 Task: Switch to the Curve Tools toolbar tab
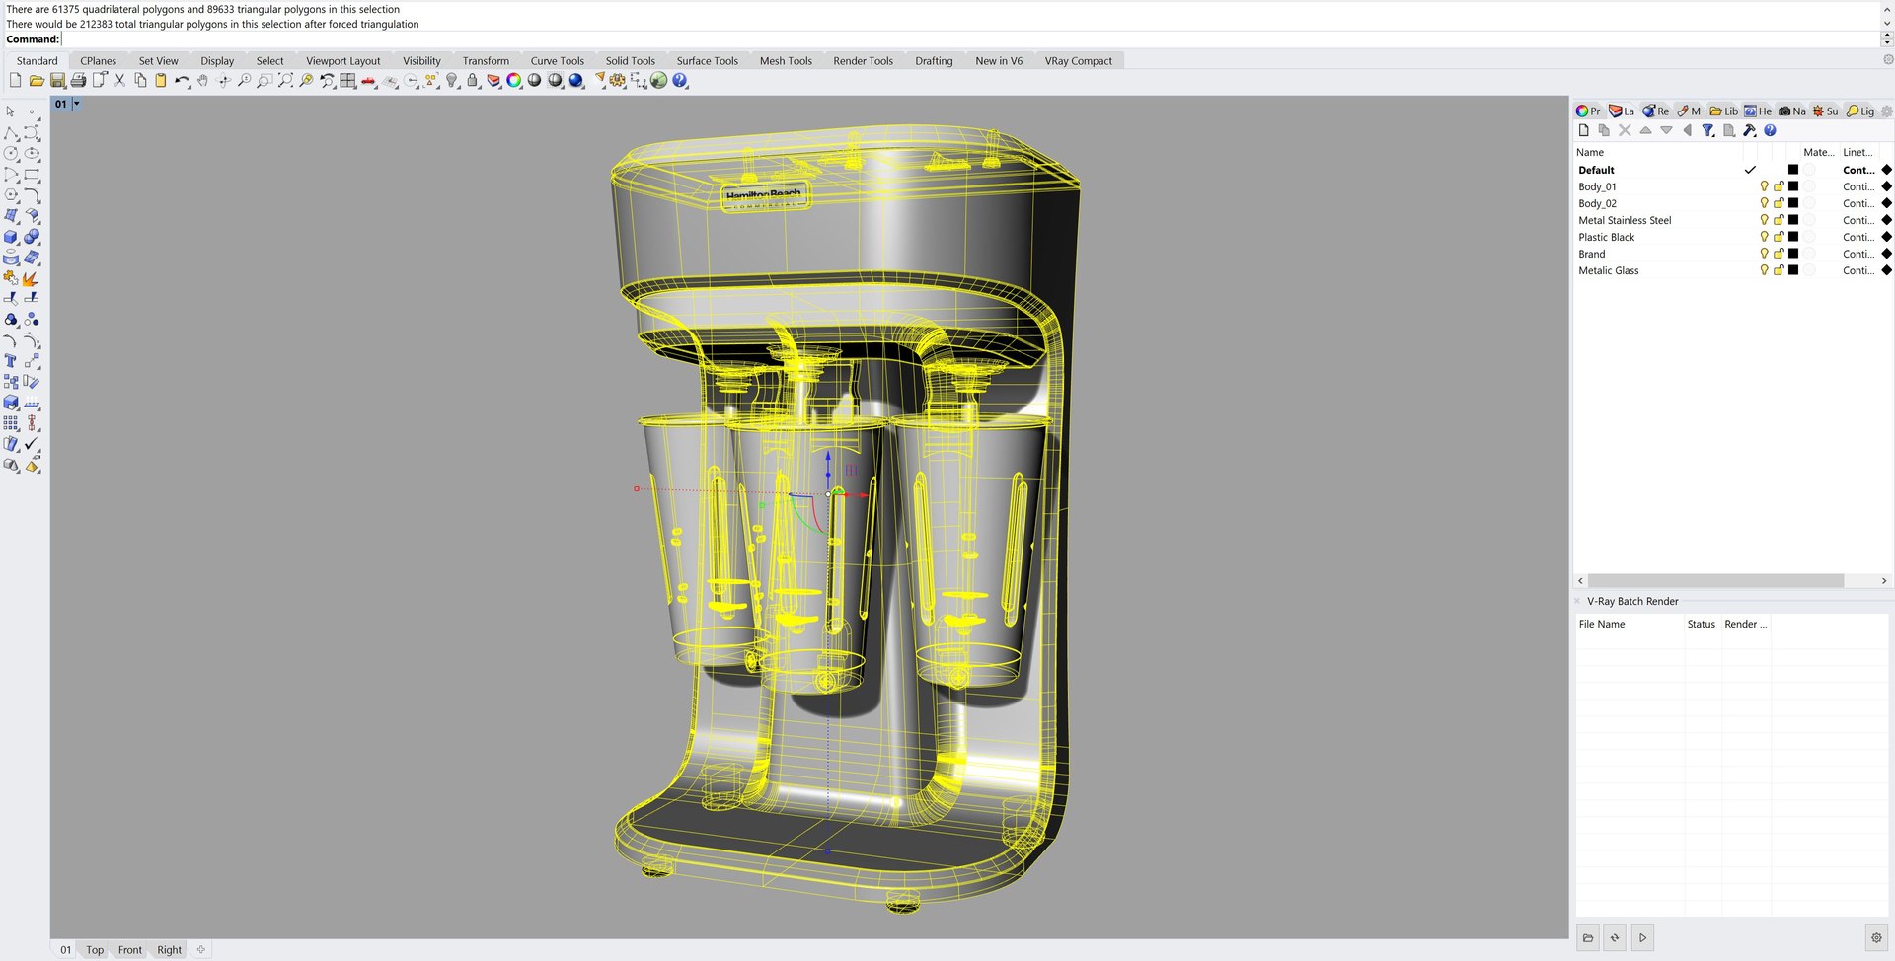tap(557, 61)
